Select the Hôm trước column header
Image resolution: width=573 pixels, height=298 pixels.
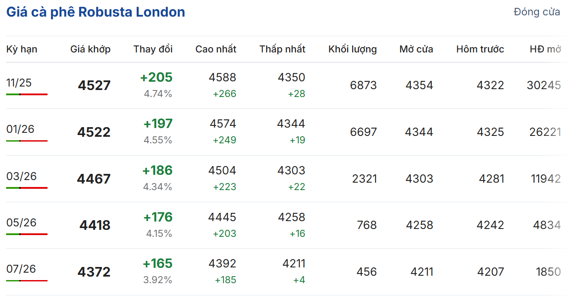pos(480,49)
